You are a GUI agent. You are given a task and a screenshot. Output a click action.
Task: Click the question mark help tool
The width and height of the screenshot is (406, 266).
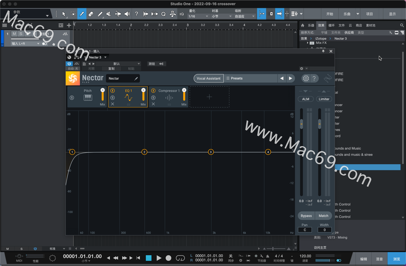136,14
